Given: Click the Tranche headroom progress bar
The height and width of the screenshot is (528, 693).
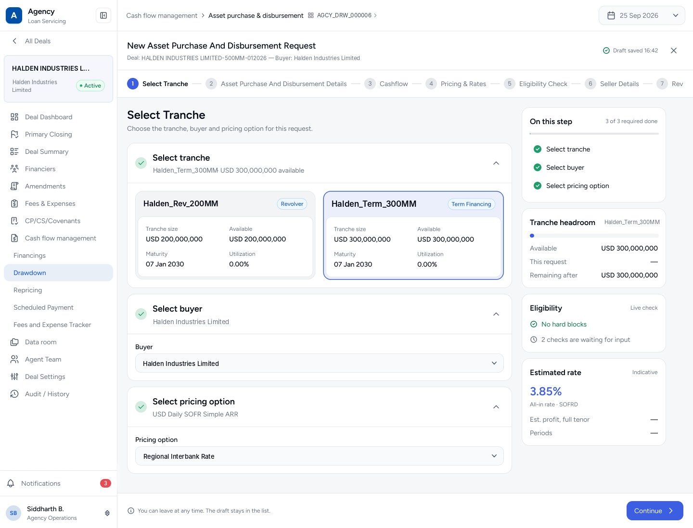Looking at the screenshot, I should 594,236.
